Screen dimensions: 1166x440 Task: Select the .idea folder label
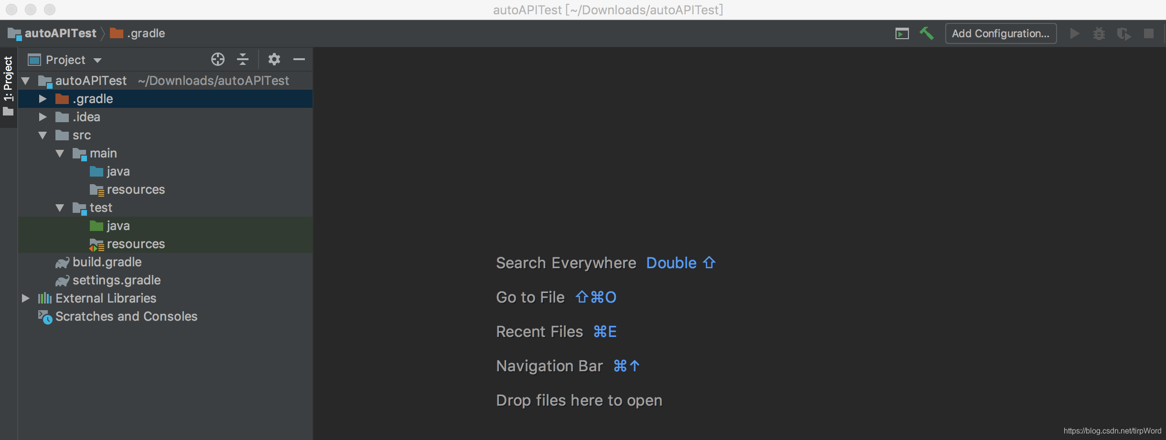pos(86,117)
